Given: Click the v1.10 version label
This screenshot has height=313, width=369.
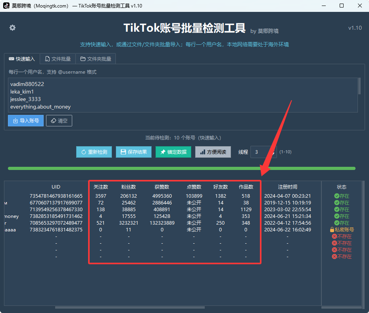Looking at the screenshot, I should (x=355, y=28).
